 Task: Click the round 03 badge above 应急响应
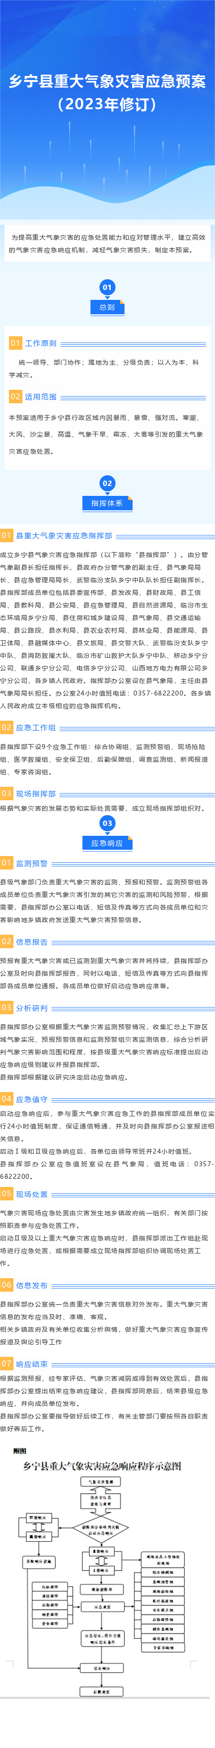[x=107, y=823]
